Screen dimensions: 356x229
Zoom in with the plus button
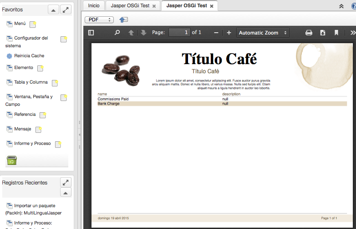229,33
